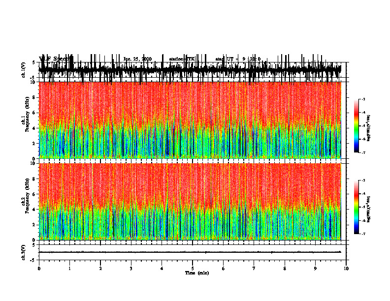Viewport: 390px width, 301px height.
Task: Click the ch.2 spectrogram color bar
Action: [357, 207]
